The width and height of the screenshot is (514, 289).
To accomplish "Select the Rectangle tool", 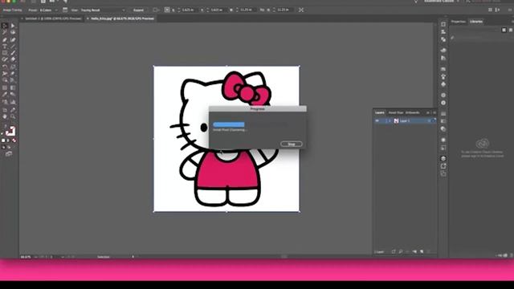I will click(x=5, y=53).
